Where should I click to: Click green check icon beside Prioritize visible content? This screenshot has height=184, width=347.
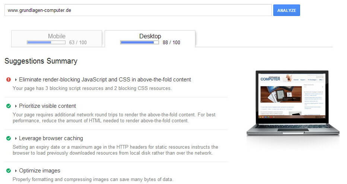pyautogui.click(x=9, y=106)
